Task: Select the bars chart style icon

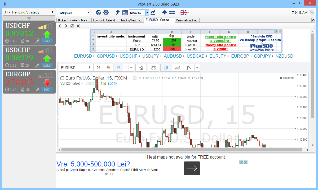Action: 189,68
